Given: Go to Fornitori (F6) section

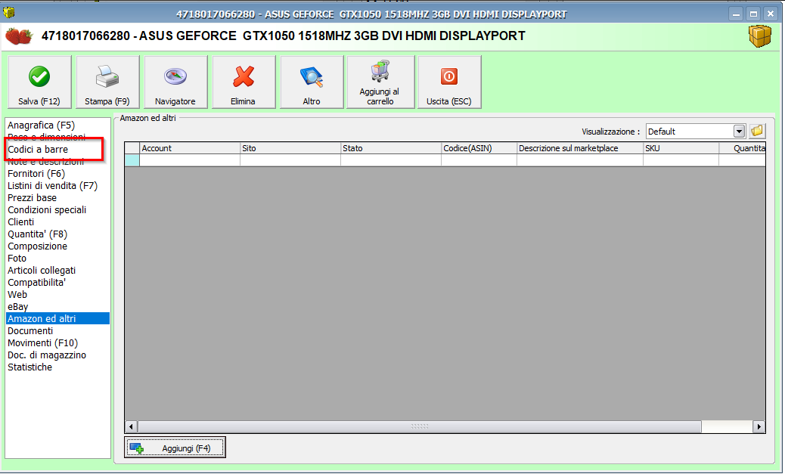Looking at the screenshot, I should [36, 174].
